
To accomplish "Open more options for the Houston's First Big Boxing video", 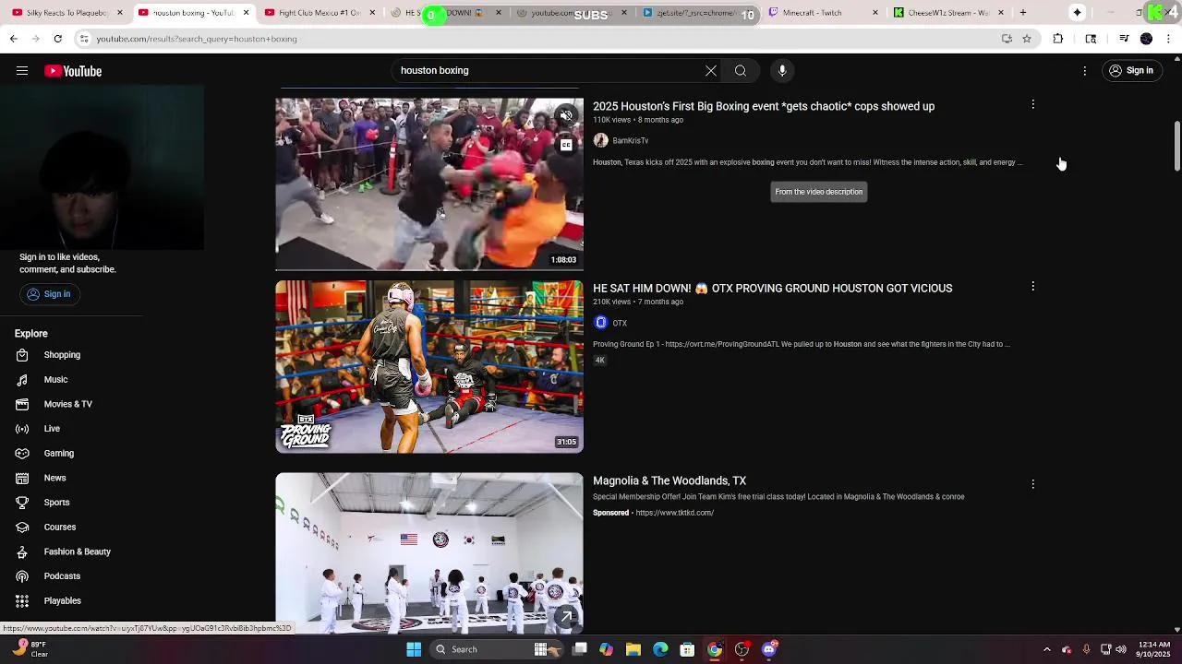I will (x=1032, y=105).
